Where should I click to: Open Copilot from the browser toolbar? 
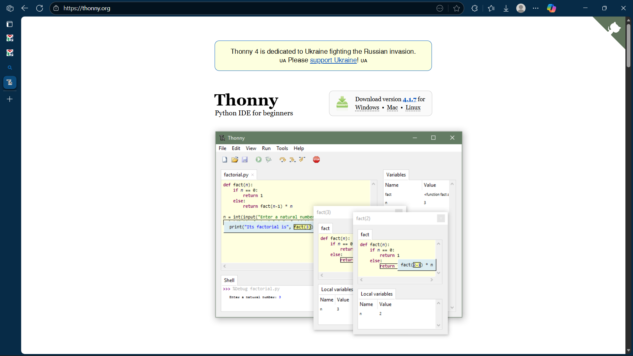[x=552, y=8]
